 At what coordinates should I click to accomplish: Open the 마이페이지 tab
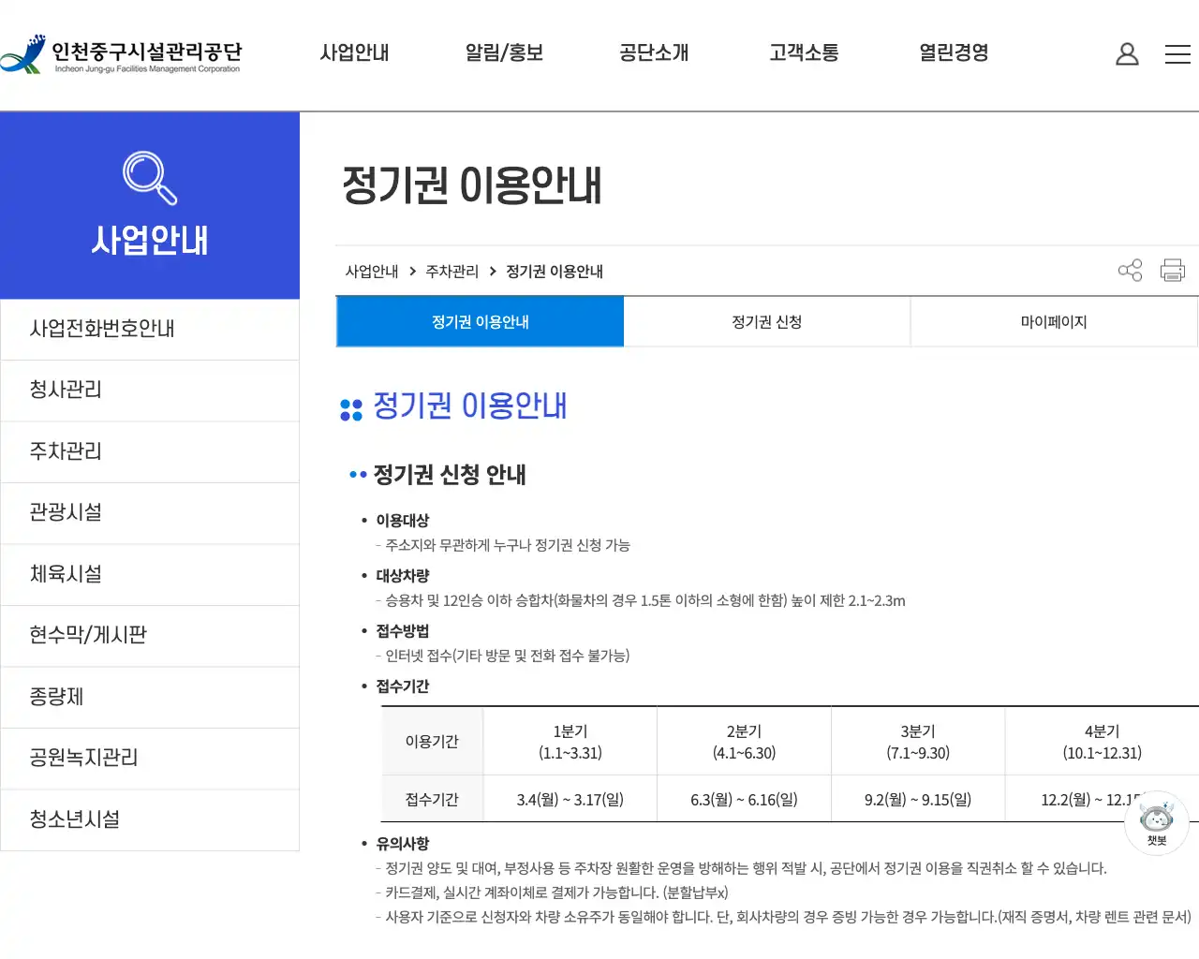[x=1052, y=321]
